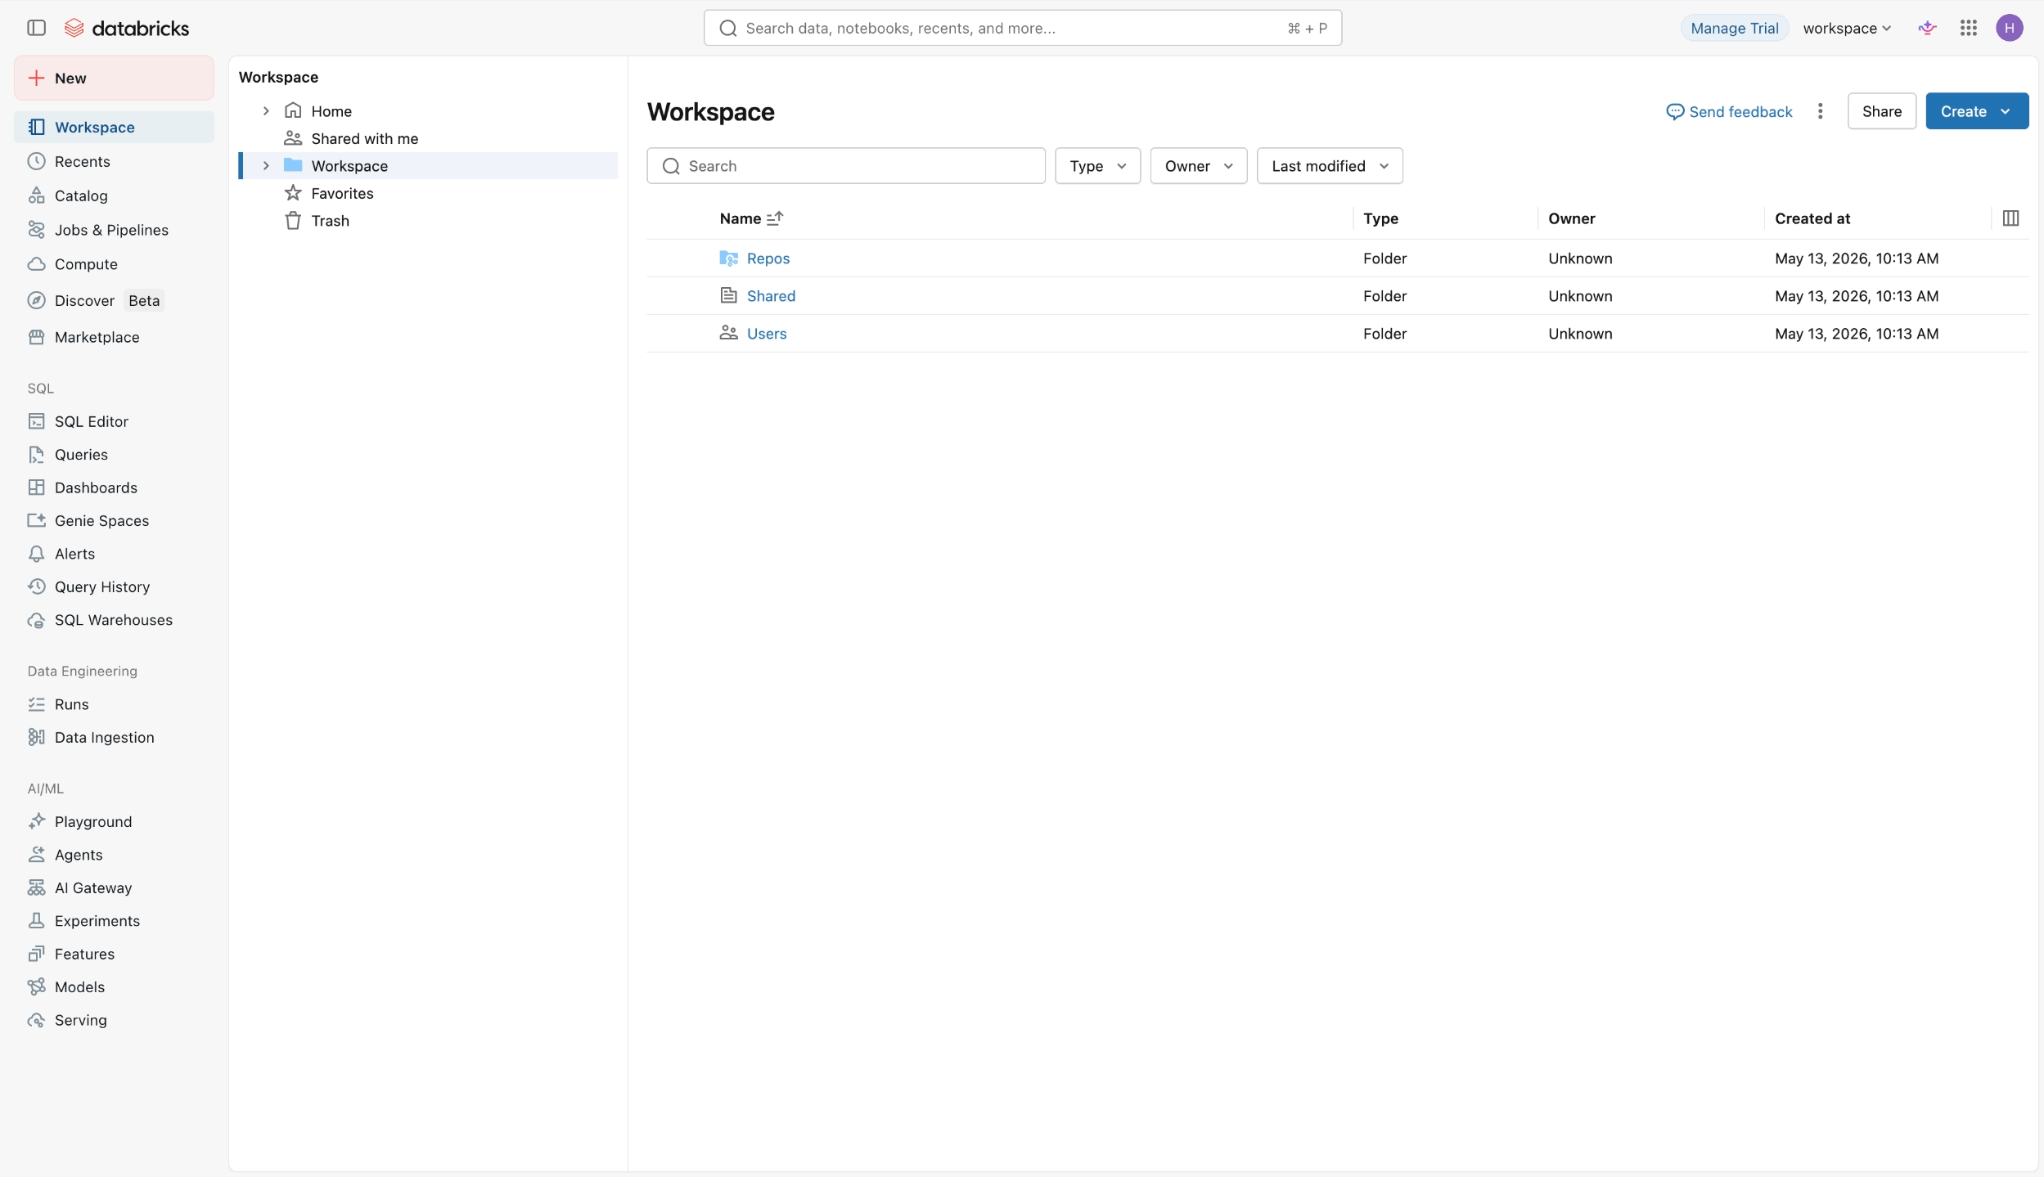Click the Share button

click(x=1881, y=111)
